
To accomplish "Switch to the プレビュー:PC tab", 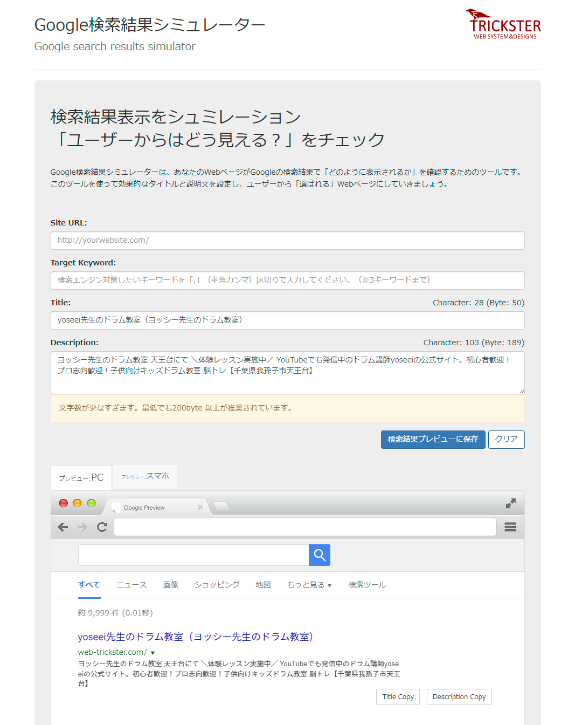I will point(81,477).
